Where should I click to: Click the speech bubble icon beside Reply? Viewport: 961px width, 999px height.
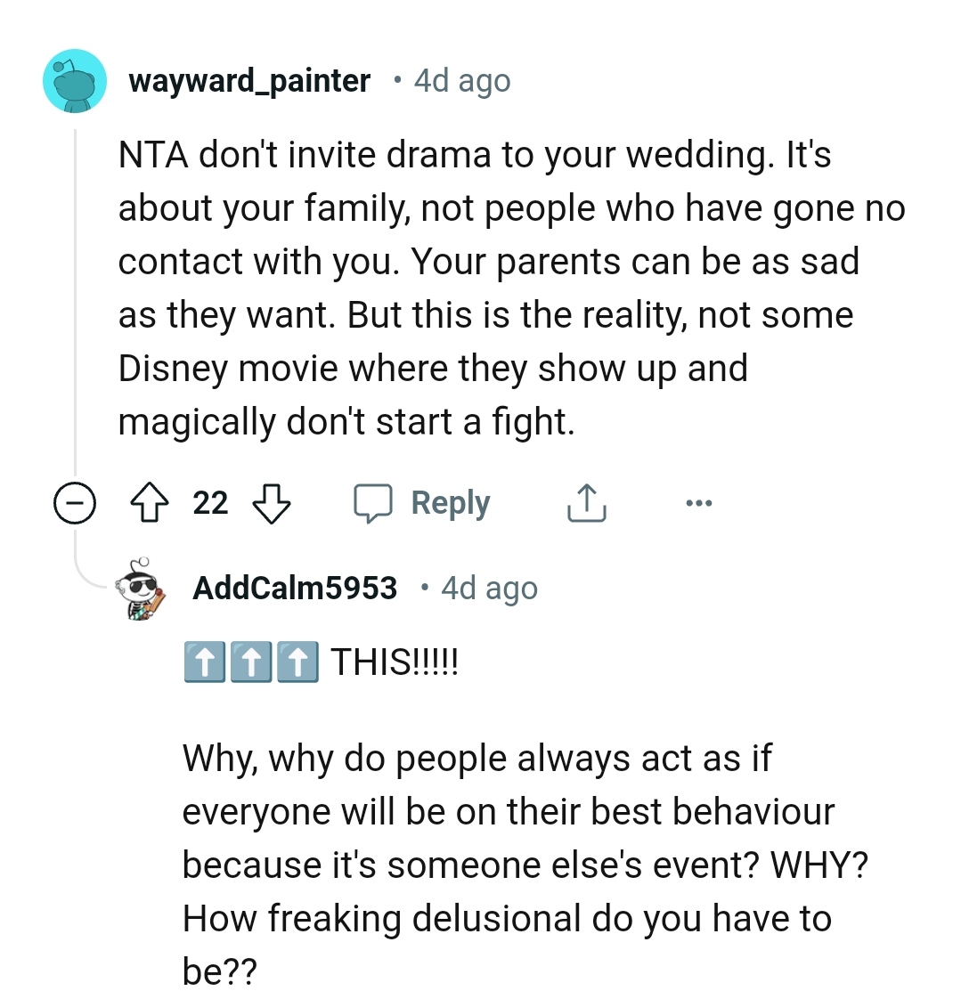tap(373, 504)
